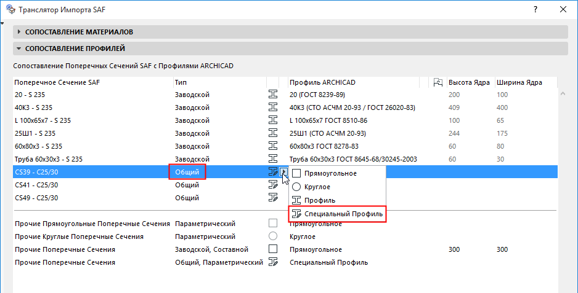Click the 25Ш1 (СТО АСЧМ 20-93) profile cell
This screenshot has width=578, height=293.
(x=327, y=133)
